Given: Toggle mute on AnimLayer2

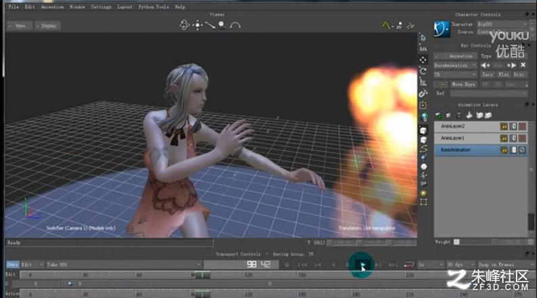Looking at the screenshot, I should 522,127.
